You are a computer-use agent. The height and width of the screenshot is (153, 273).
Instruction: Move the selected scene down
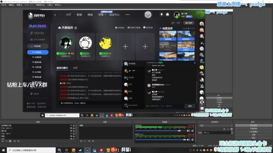93,141
